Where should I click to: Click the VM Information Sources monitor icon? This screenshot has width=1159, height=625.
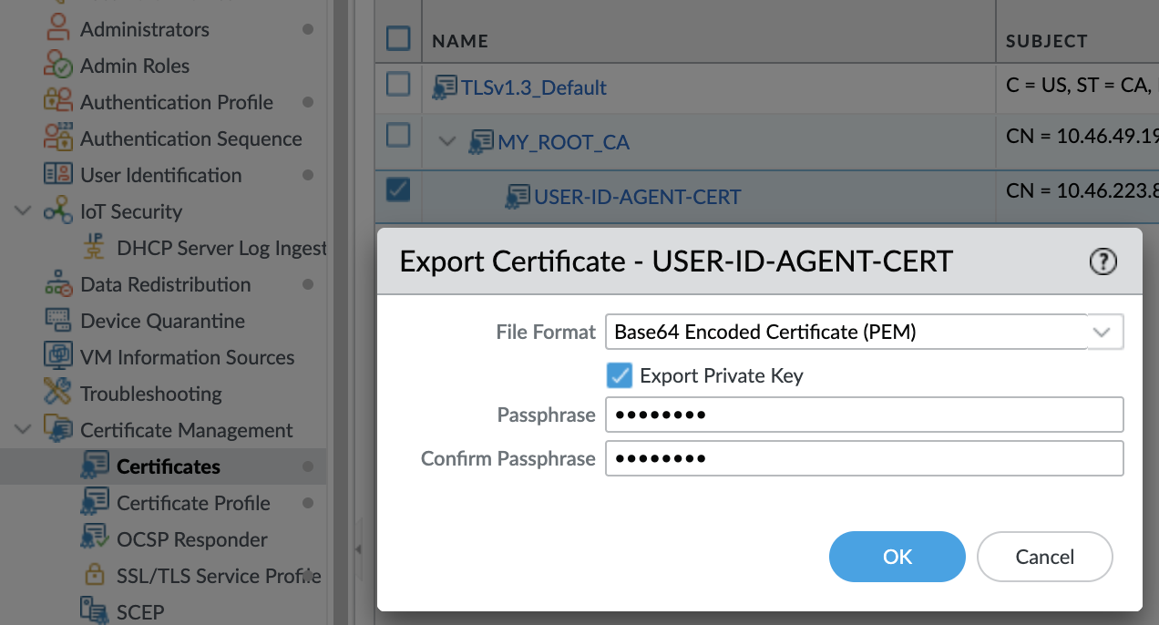(57, 357)
